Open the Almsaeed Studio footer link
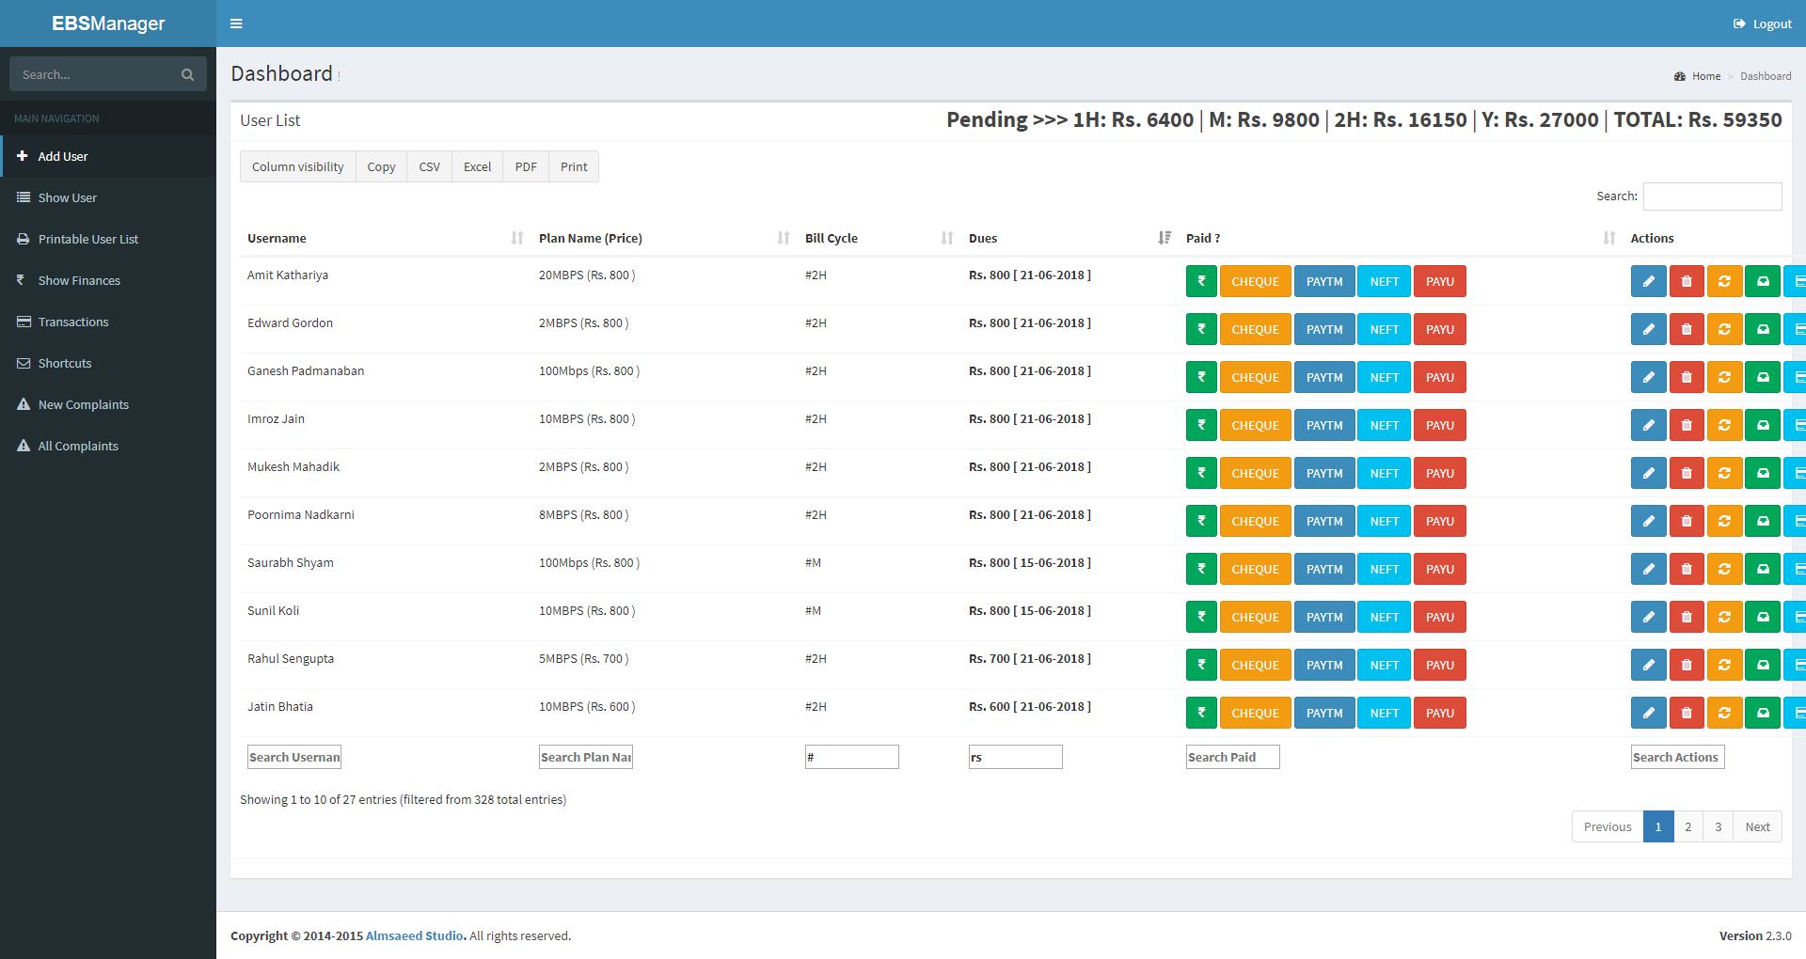The image size is (1806, 959). point(414,935)
